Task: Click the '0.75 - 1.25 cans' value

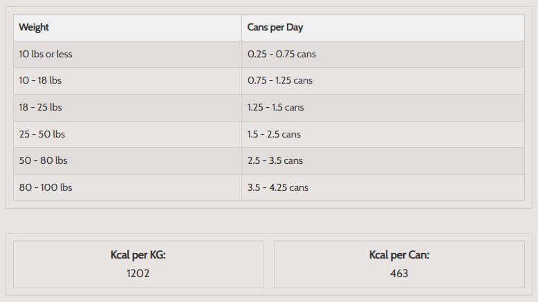Action: point(280,80)
